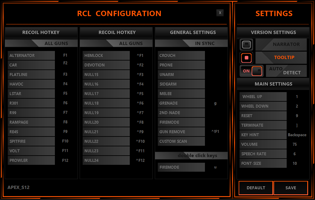Image resolution: width=315 pixels, height=200 pixels.
Task: Open the SPITFIRE hotkey entry
Action: [31, 141]
